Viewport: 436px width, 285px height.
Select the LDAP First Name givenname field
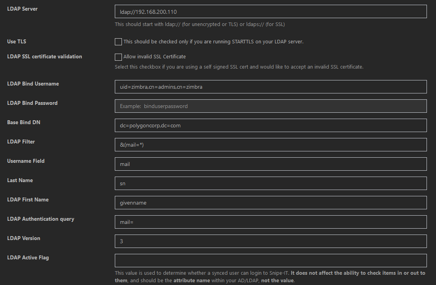(x=270, y=203)
